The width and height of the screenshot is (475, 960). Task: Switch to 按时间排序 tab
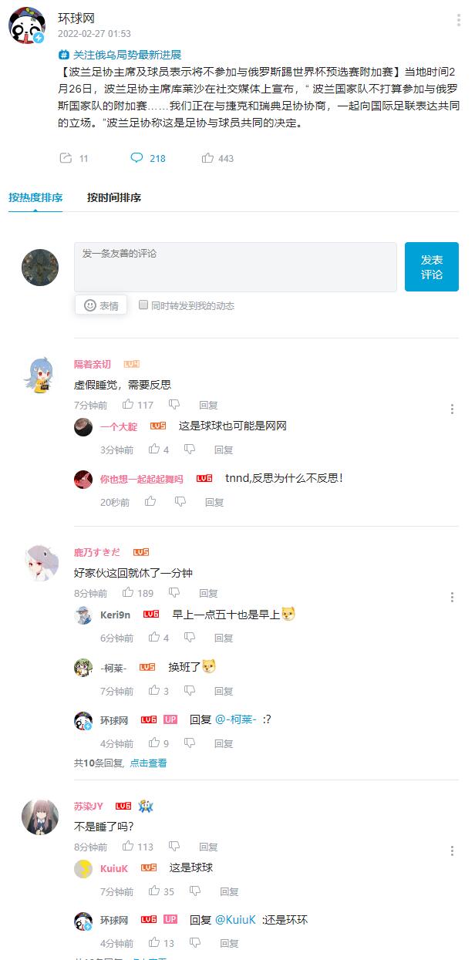114,197
